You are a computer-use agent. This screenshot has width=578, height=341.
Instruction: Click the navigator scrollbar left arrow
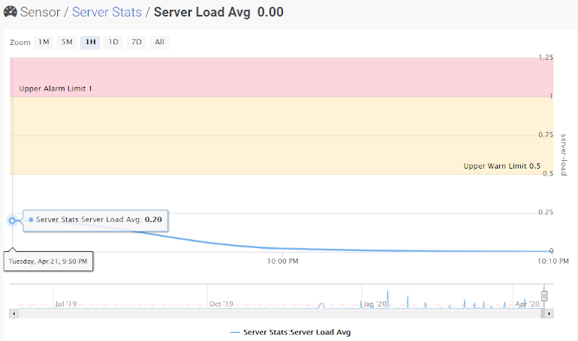(x=14, y=313)
